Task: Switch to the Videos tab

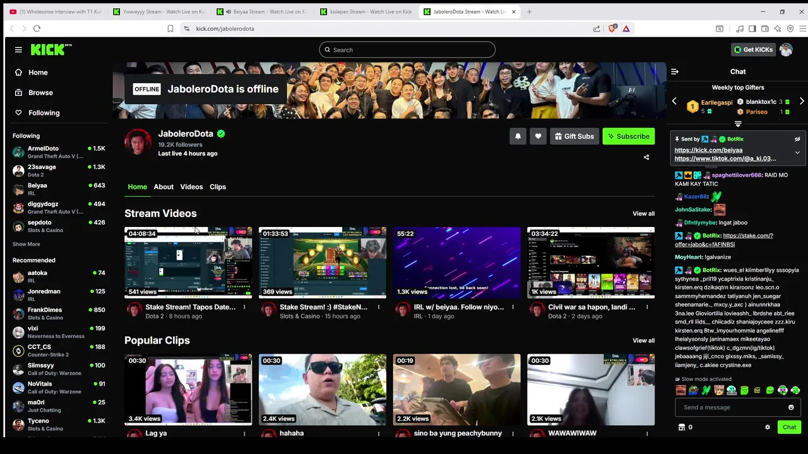Action: pyautogui.click(x=191, y=187)
